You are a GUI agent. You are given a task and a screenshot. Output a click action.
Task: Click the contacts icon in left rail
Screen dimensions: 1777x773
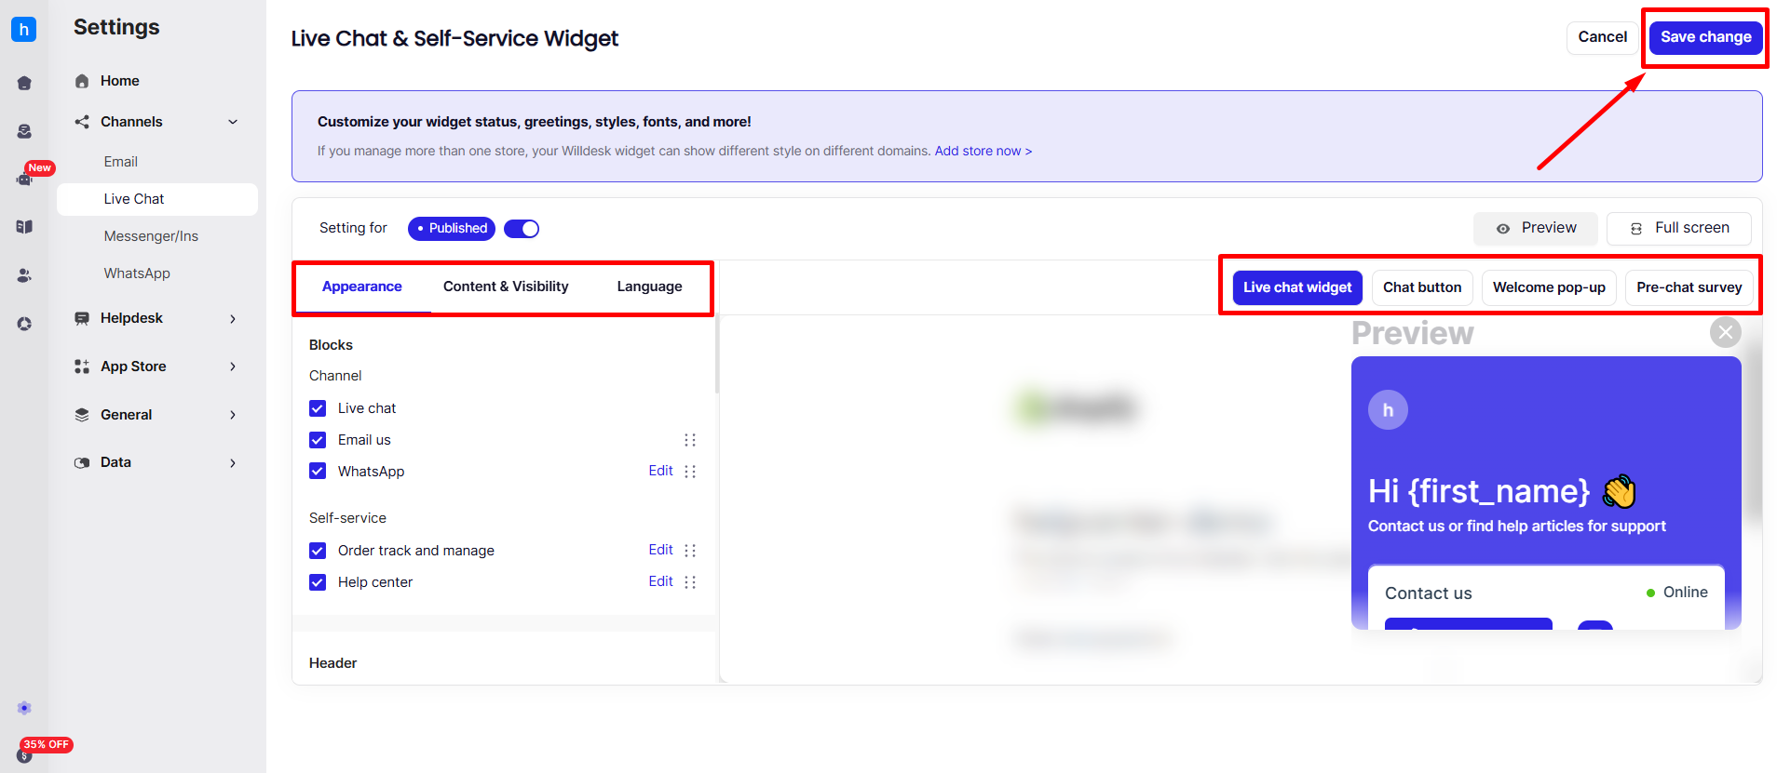pos(24,275)
